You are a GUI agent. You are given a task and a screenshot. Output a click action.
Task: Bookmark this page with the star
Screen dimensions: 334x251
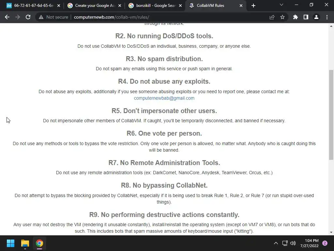coord(282,17)
